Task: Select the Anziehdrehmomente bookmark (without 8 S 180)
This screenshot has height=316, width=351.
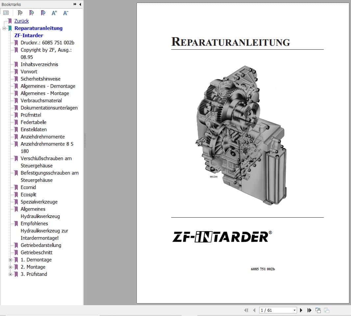Action: point(42,137)
